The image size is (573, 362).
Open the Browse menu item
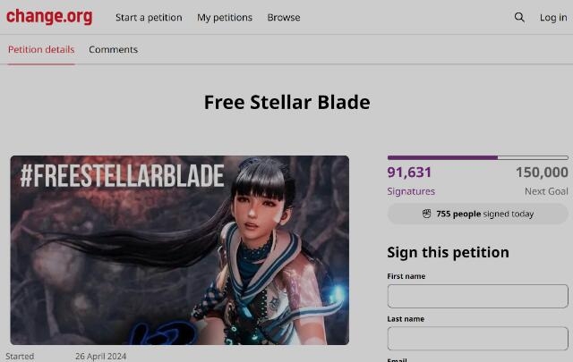284,18
